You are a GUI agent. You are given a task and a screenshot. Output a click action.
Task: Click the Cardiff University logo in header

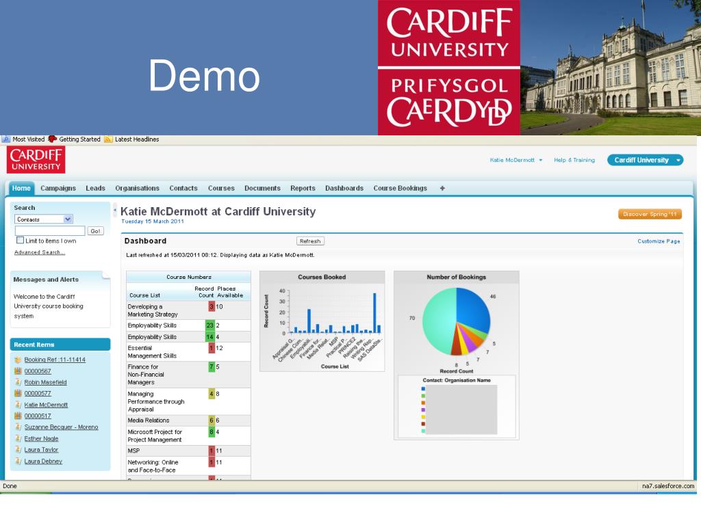pyautogui.click(x=36, y=159)
